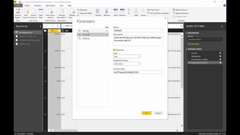Open the Append Queries dropdown
240x135 pixels.
point(181,13)
